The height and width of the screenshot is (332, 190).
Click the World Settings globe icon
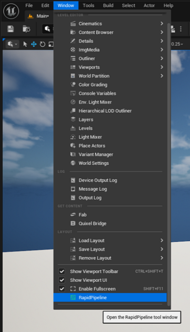[73, 163]
